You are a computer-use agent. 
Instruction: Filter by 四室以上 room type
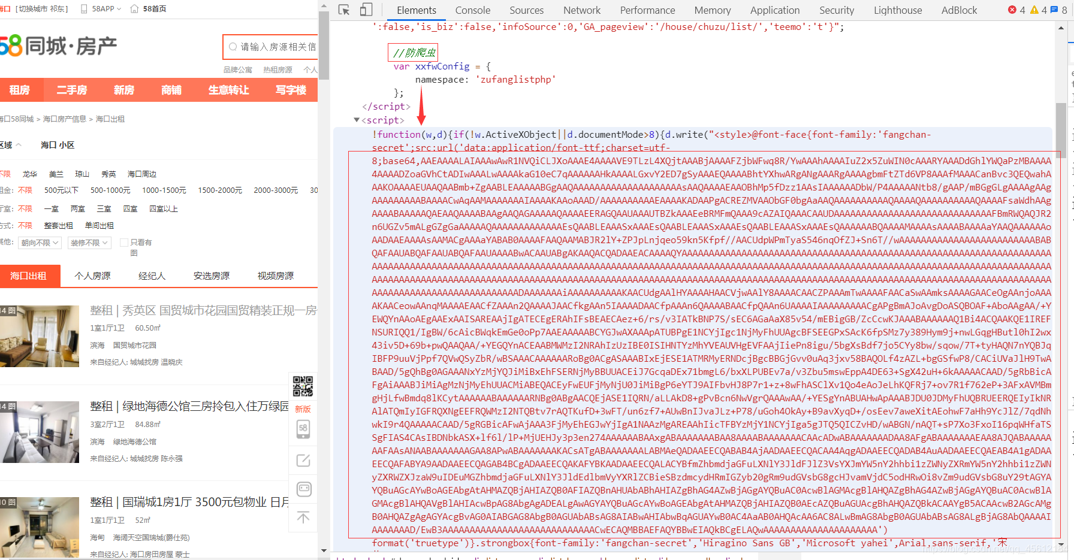[x=164, y=208]
